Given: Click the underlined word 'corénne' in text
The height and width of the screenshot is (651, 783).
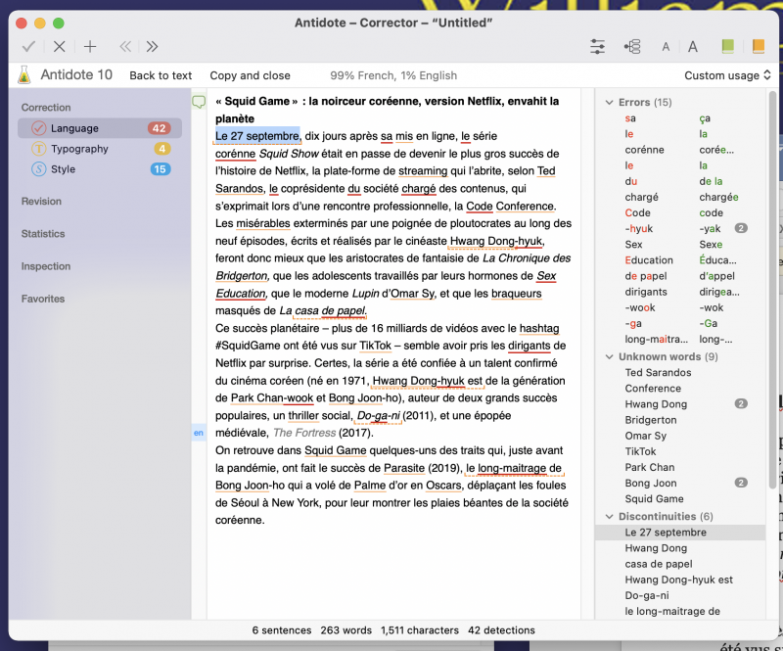Looking at the screenshot, I should [235, 154].
